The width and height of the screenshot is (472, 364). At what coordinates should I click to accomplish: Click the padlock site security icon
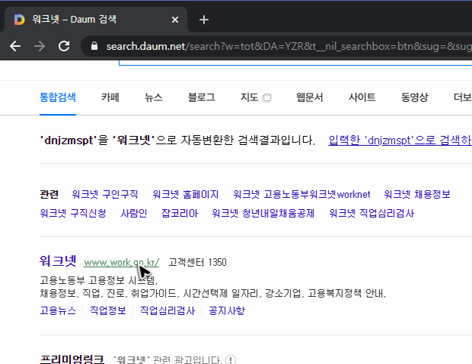click(x=94, y=46)
